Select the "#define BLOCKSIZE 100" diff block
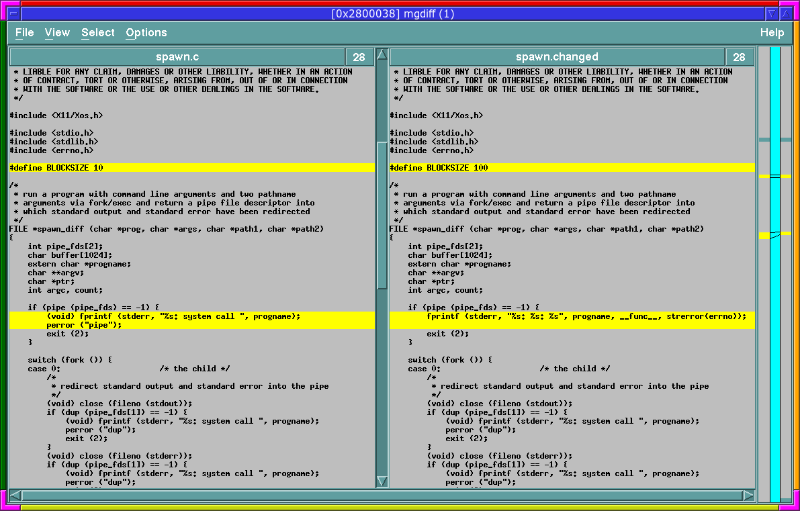The image size is (800, 511). point(572,168)
